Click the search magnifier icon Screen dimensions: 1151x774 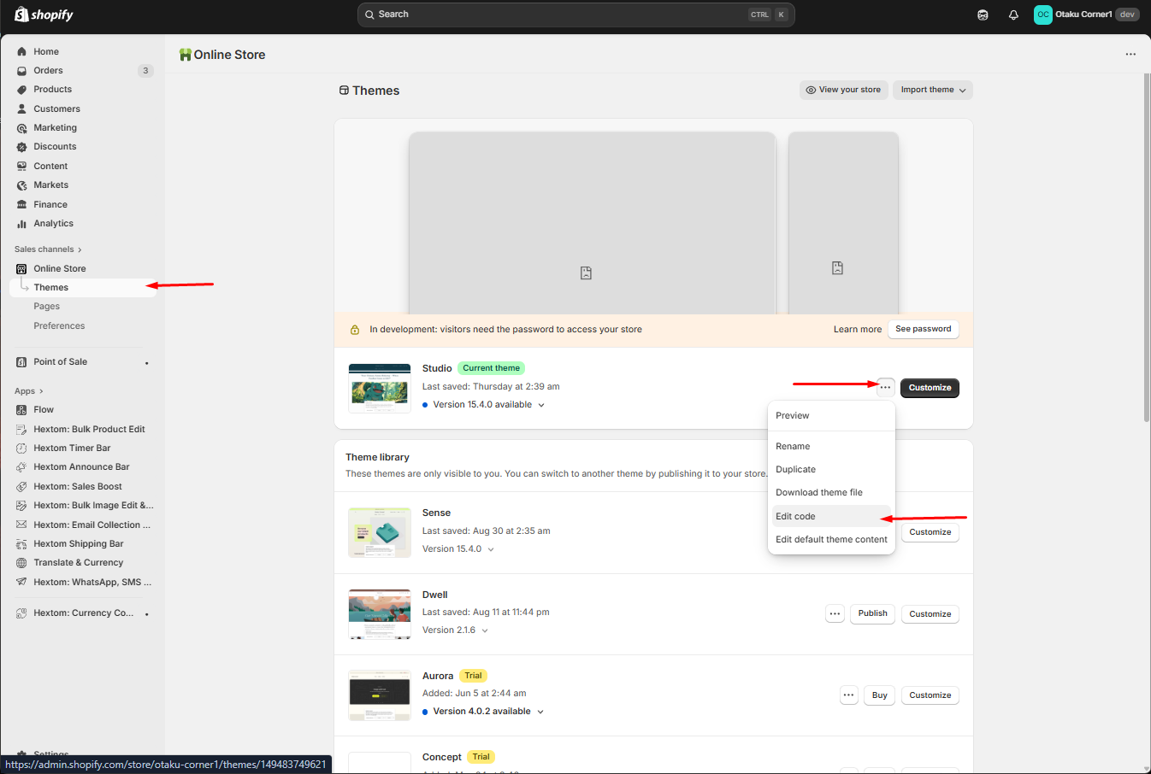tap(369, 15)
